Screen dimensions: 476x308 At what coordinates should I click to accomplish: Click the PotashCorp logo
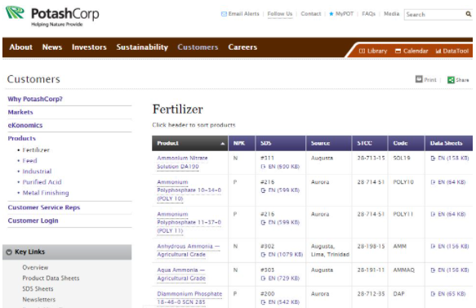[52, 16]
